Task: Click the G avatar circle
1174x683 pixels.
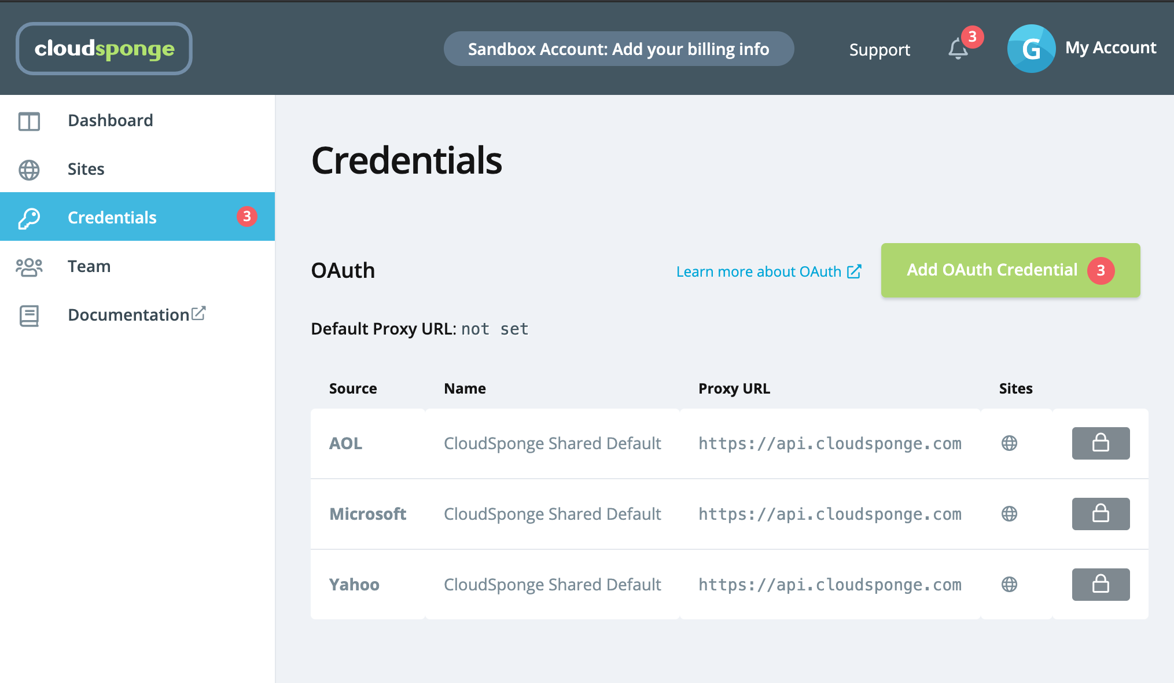Action: [x=1032, y=49]
